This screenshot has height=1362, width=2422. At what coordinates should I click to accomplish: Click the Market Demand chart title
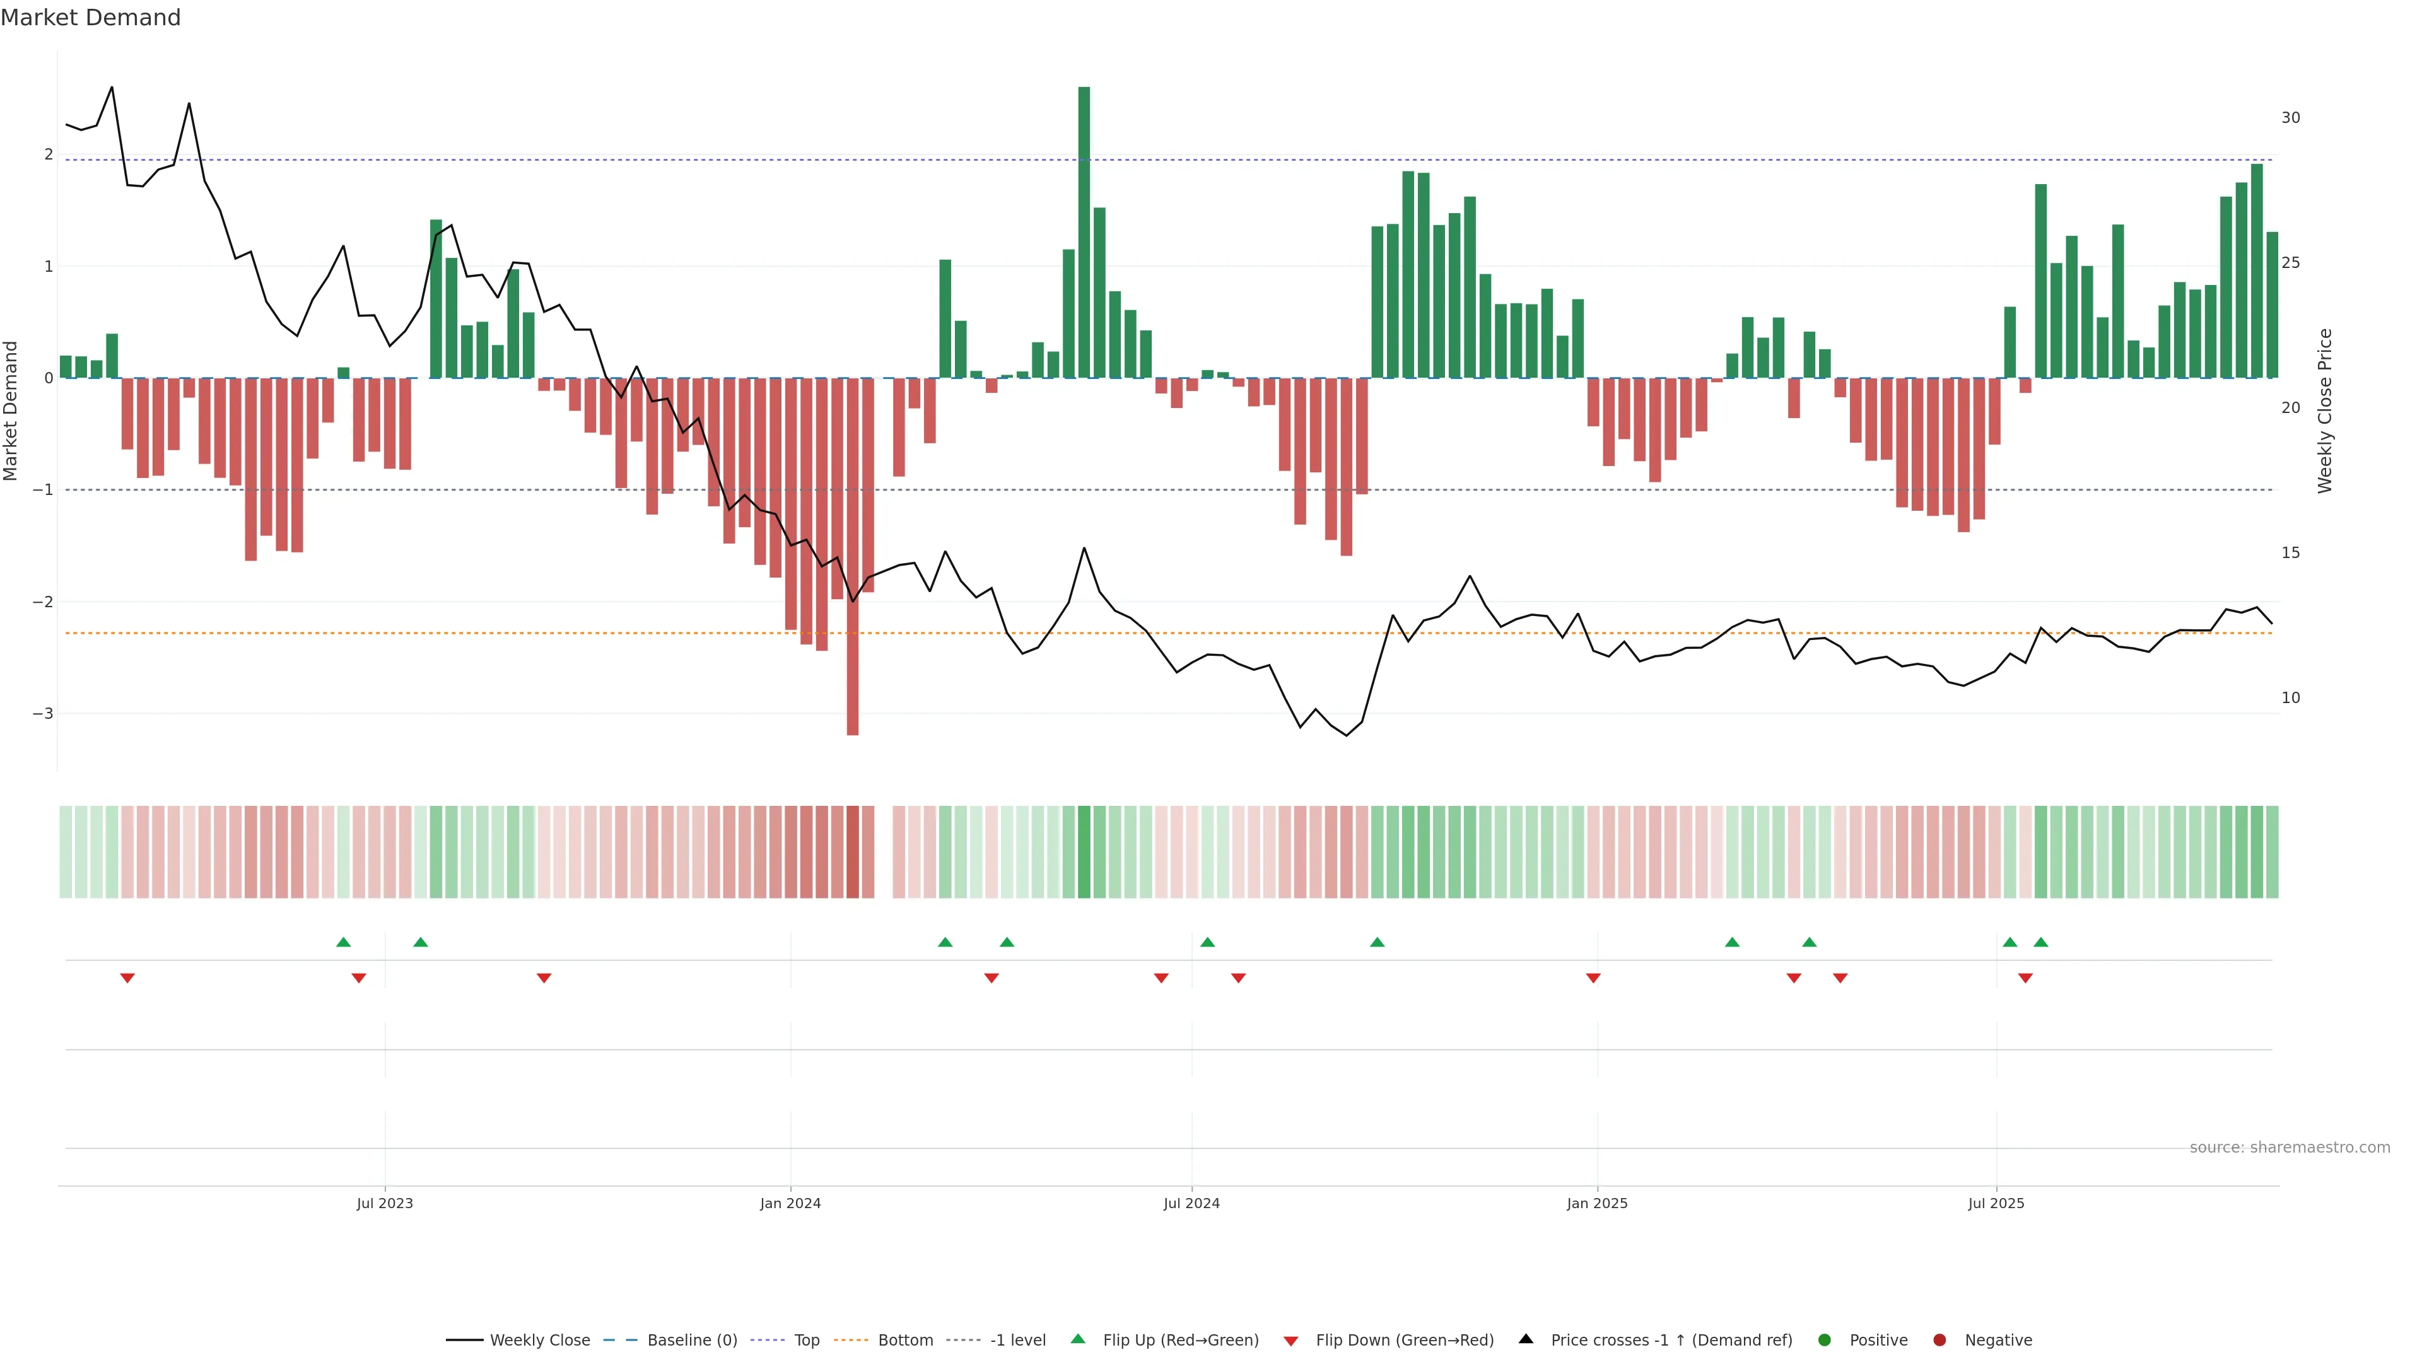point(90,18)
